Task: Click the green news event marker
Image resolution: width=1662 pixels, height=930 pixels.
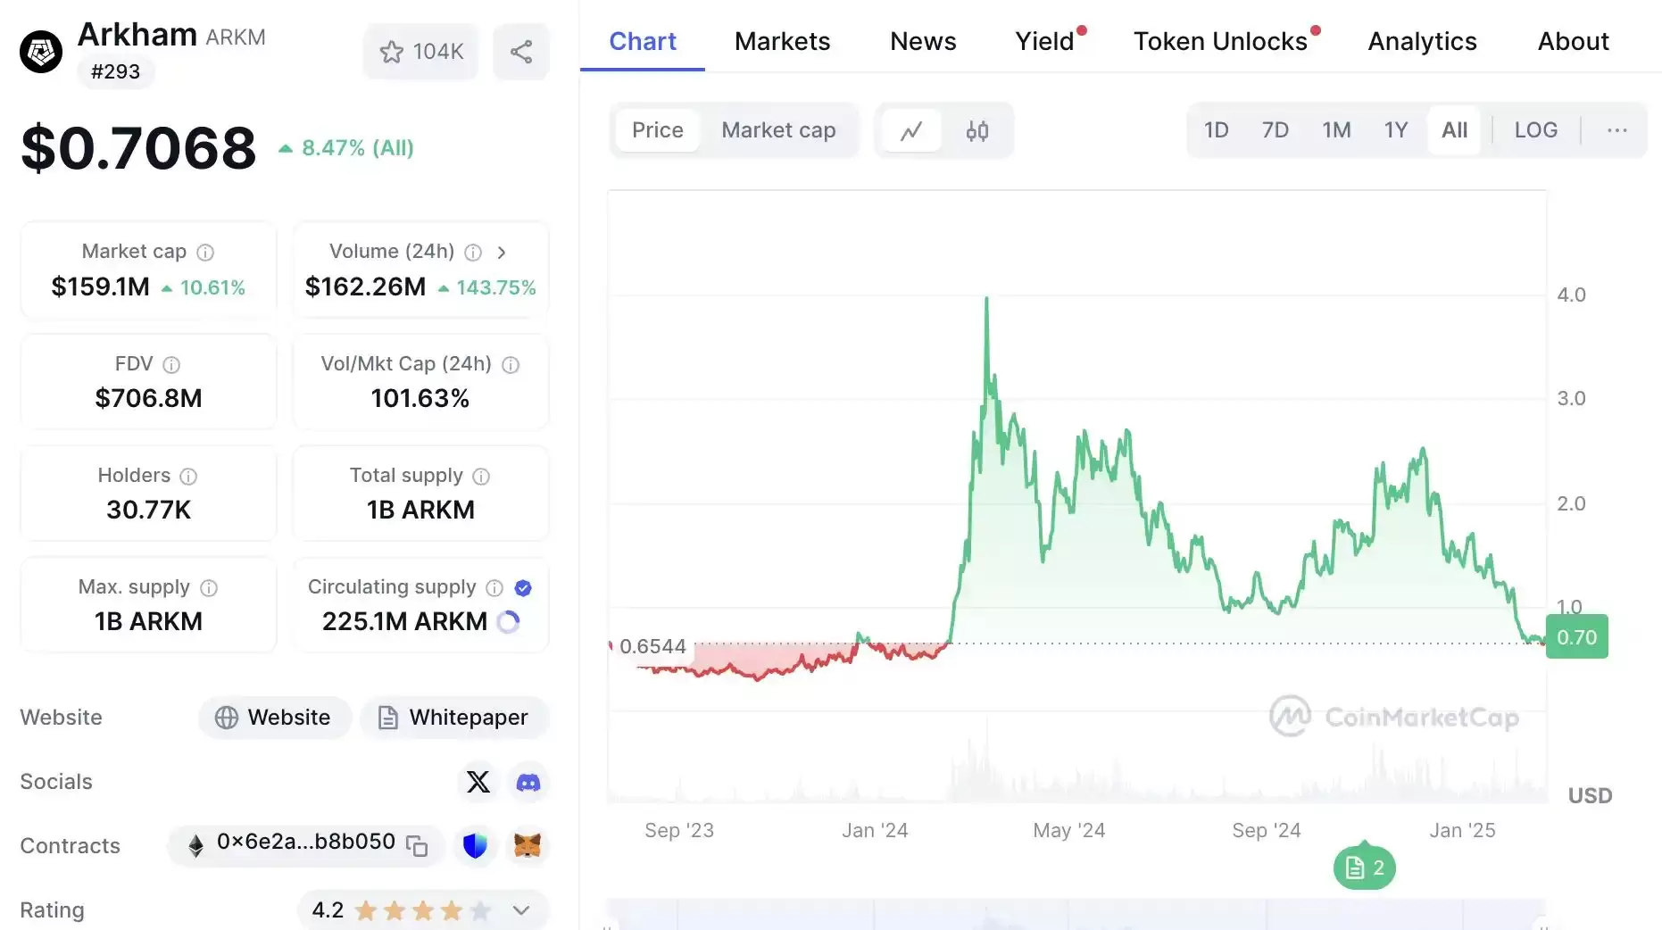Action: [1364, 868]
